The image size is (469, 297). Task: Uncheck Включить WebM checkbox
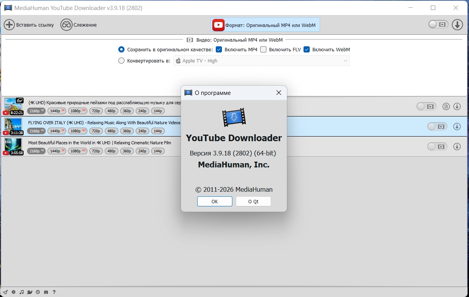[307, 49]
